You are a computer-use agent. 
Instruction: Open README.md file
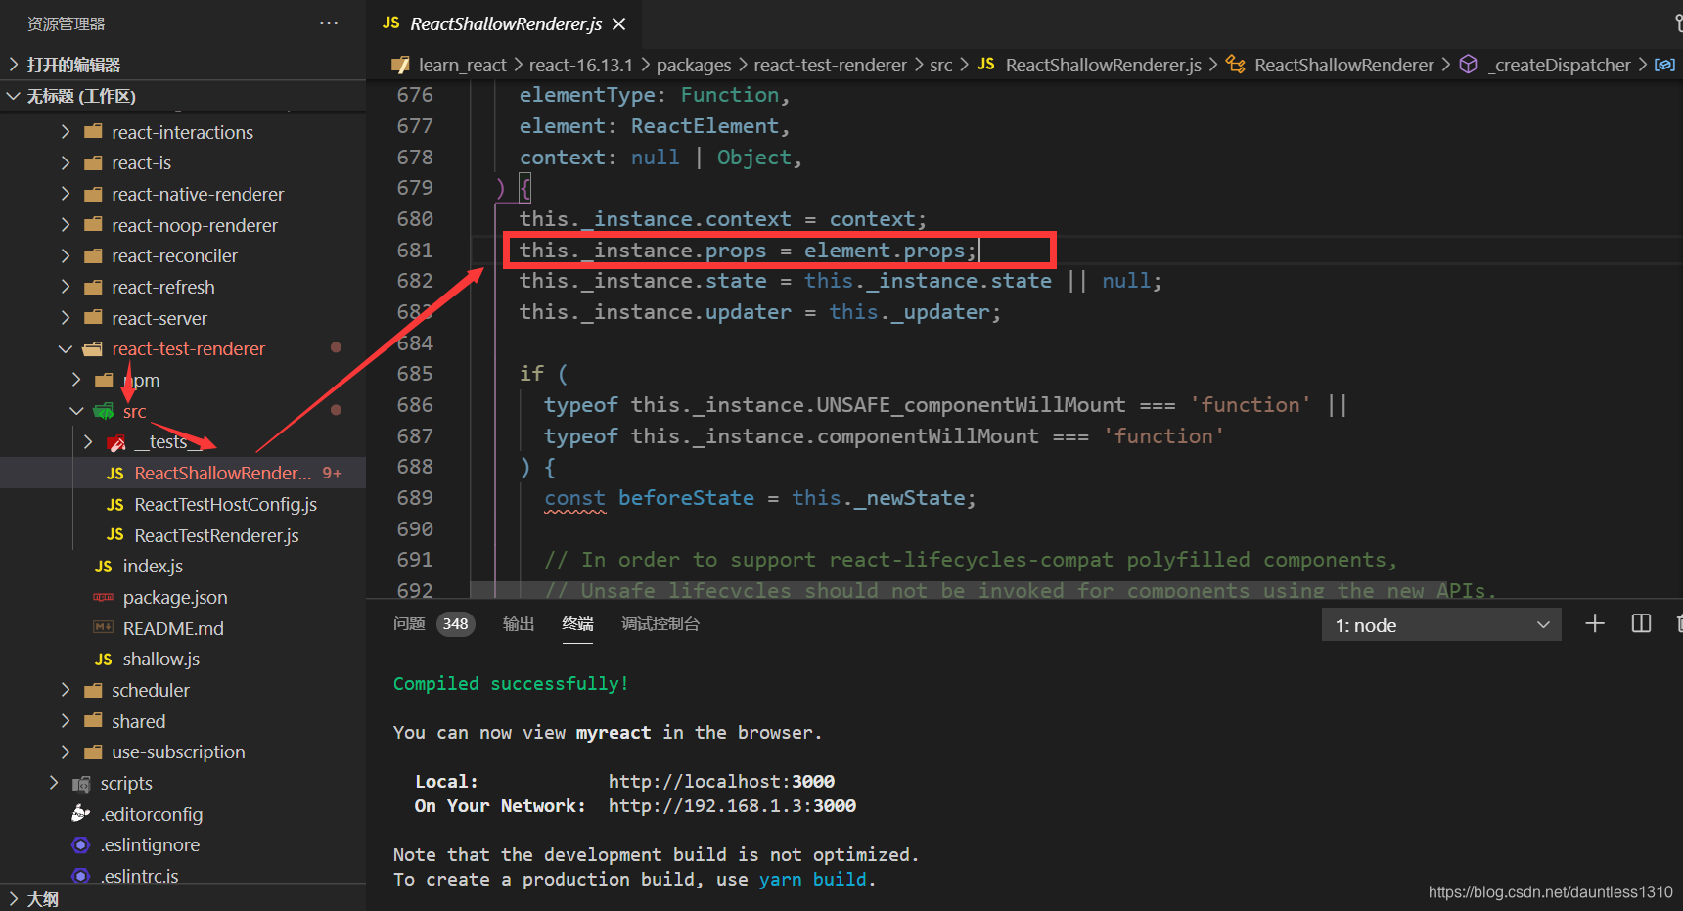click(183, 628)
